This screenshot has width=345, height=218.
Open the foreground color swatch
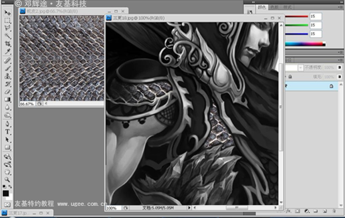(x=6, y=193)
